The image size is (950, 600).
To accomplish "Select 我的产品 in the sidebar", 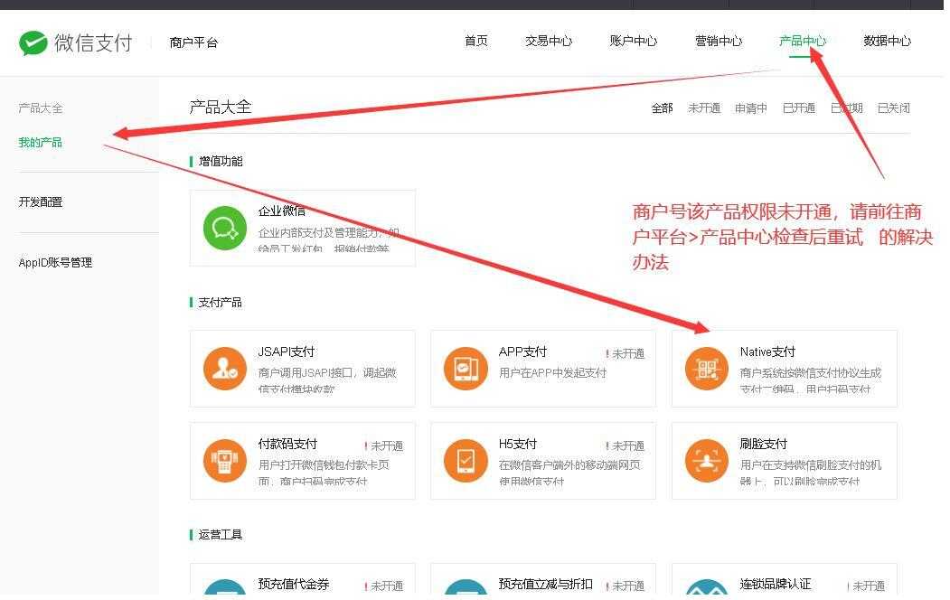I will point(40,143).
